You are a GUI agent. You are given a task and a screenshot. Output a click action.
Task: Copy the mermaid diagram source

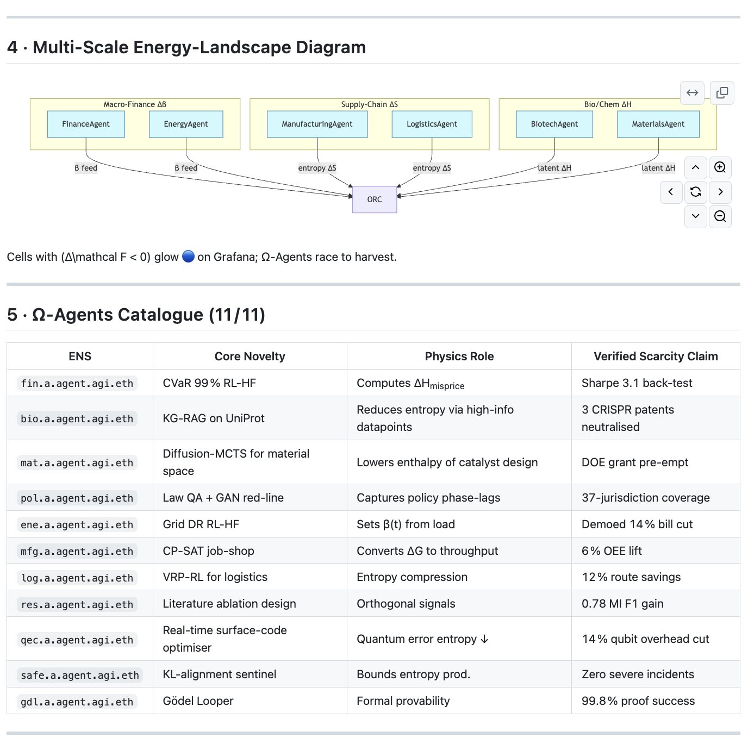pyautogui.click(x=722, y=93)
